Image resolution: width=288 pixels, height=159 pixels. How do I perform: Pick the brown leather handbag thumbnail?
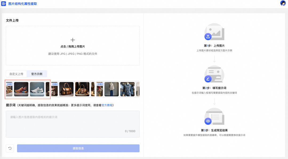point(66,89)
